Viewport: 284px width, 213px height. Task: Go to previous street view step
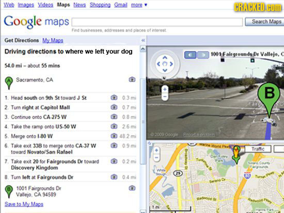190,55
